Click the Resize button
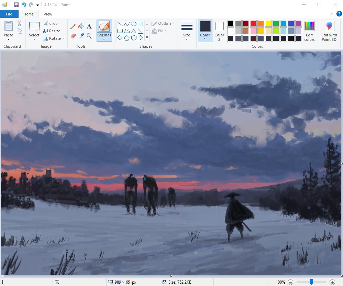This screenshot has width=343, height=286. 52,31
